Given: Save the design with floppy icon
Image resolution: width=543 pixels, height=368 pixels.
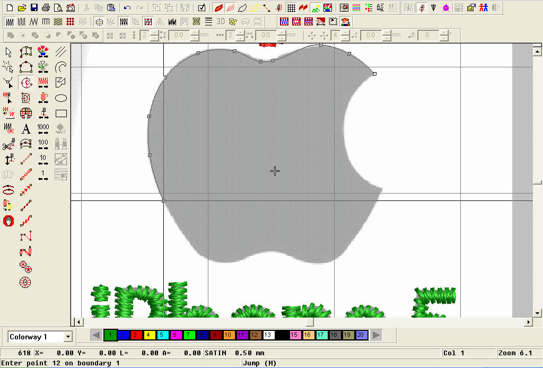Looking at the screenshot, I should [33, 7].
